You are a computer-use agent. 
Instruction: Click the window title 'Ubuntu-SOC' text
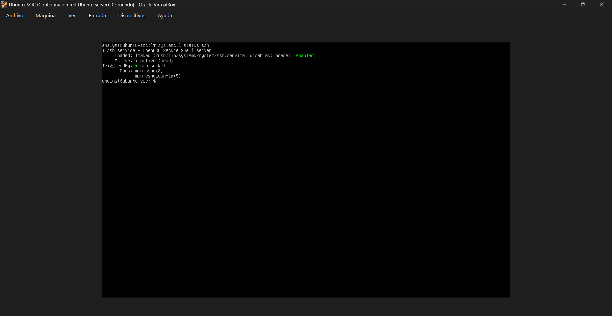22,5
